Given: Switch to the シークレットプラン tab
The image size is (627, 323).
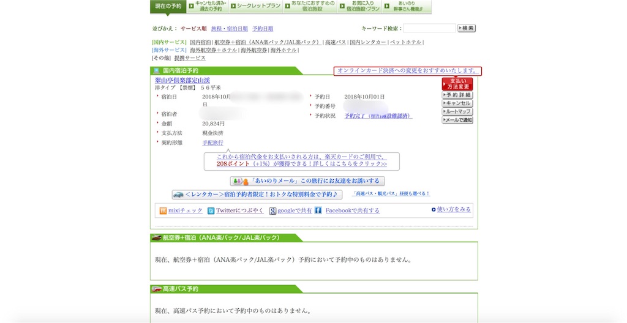Looking at the screenshot, I should 255,6.
